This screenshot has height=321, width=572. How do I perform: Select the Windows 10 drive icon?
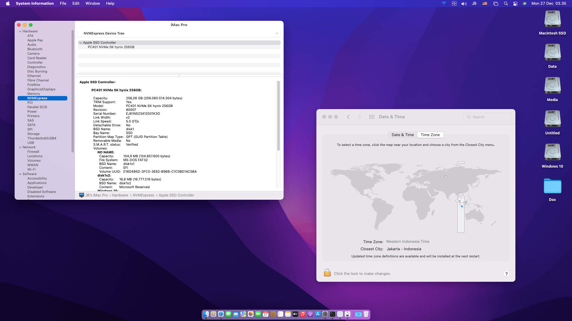(x=552, y=152)
